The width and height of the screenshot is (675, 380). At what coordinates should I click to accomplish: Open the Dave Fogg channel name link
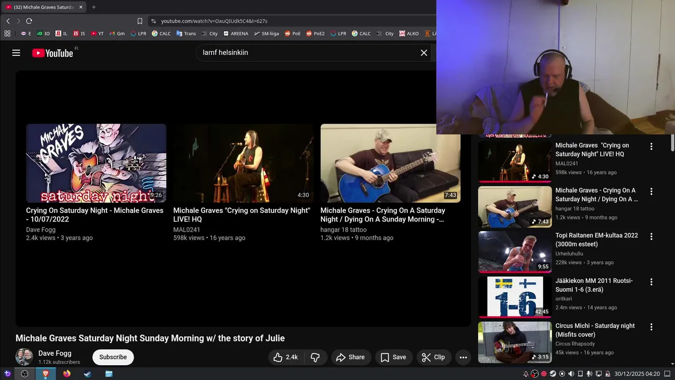(x=55, y=354)
